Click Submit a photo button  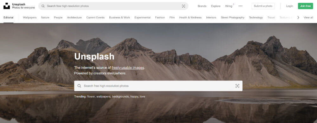(263, 6)
